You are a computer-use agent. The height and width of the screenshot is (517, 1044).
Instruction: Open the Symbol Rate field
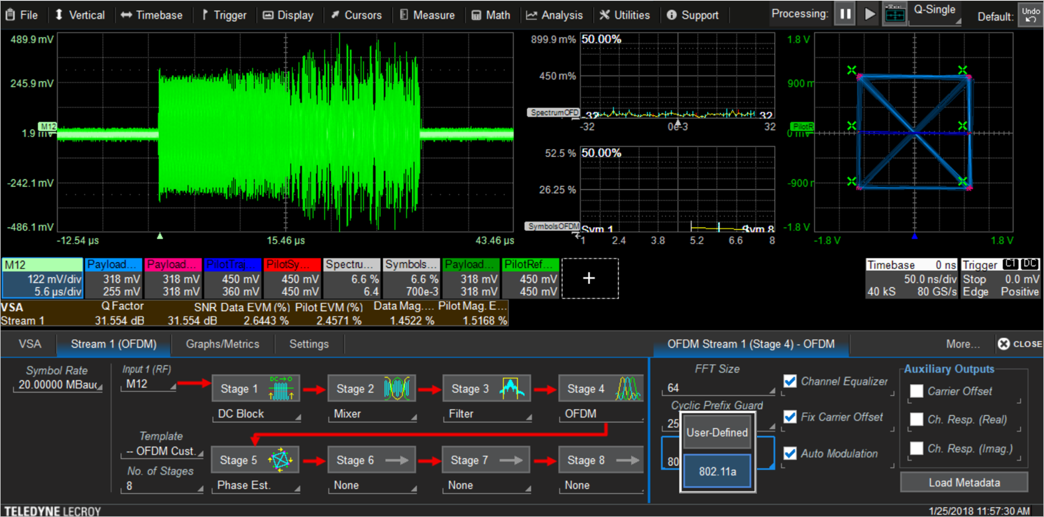(x=57, y=385)
